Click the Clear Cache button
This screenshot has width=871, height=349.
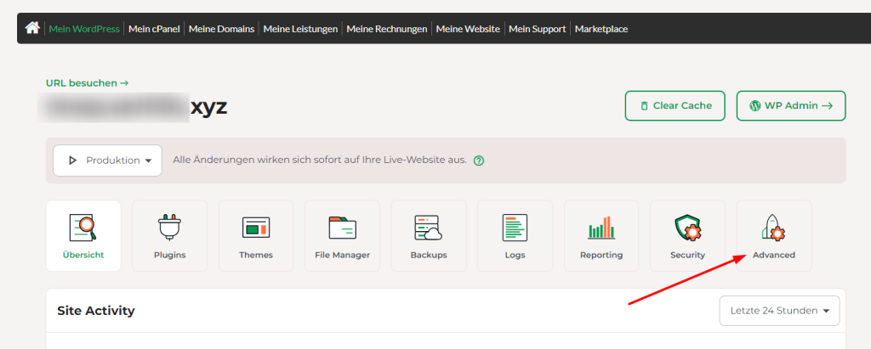click(675, 105)
